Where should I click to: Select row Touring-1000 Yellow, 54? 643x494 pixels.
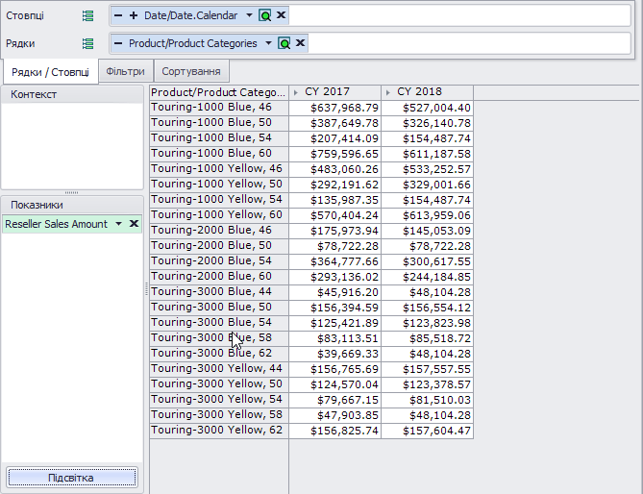tap(219, 200)
